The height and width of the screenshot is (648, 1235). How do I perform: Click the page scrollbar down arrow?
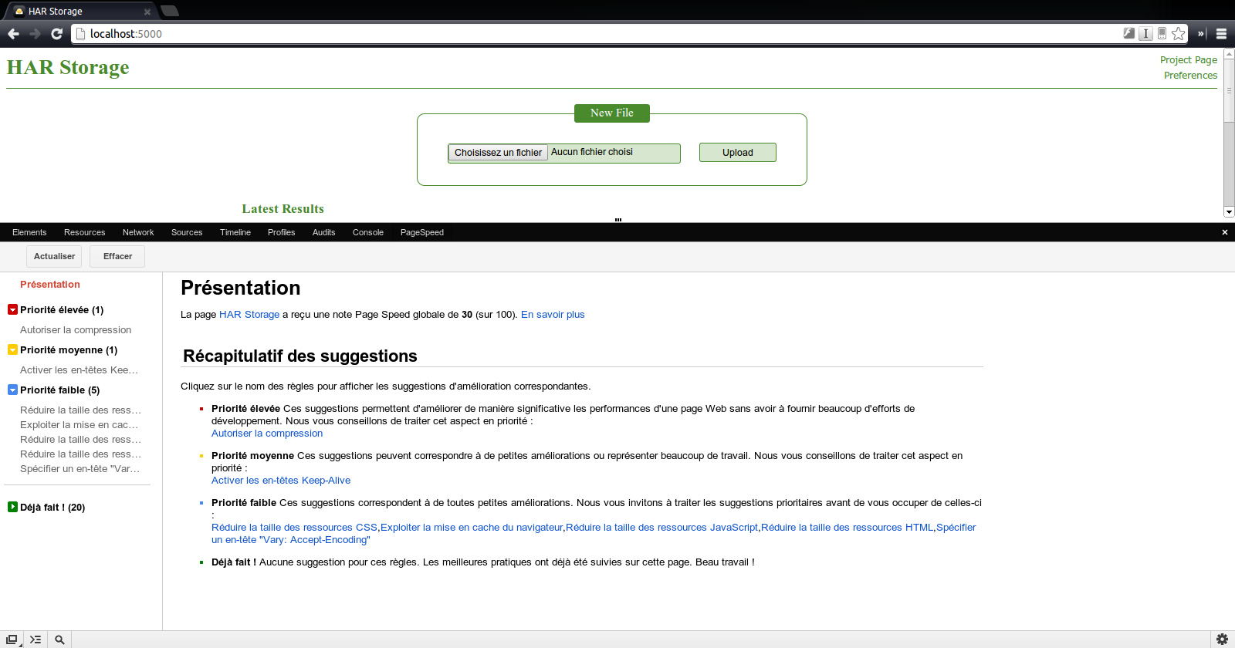[1229, 211]
